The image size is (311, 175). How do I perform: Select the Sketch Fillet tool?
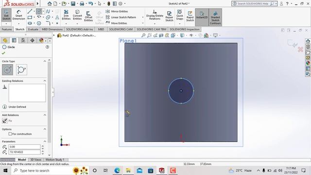[48, 23]
